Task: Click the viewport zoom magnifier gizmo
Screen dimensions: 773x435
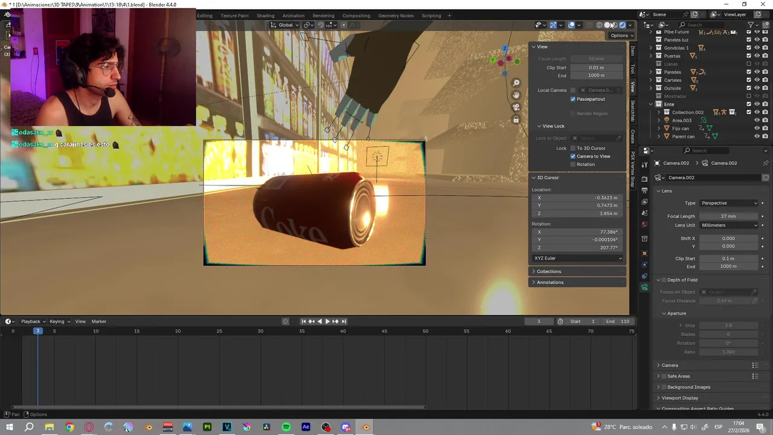Action: point(516,83)
